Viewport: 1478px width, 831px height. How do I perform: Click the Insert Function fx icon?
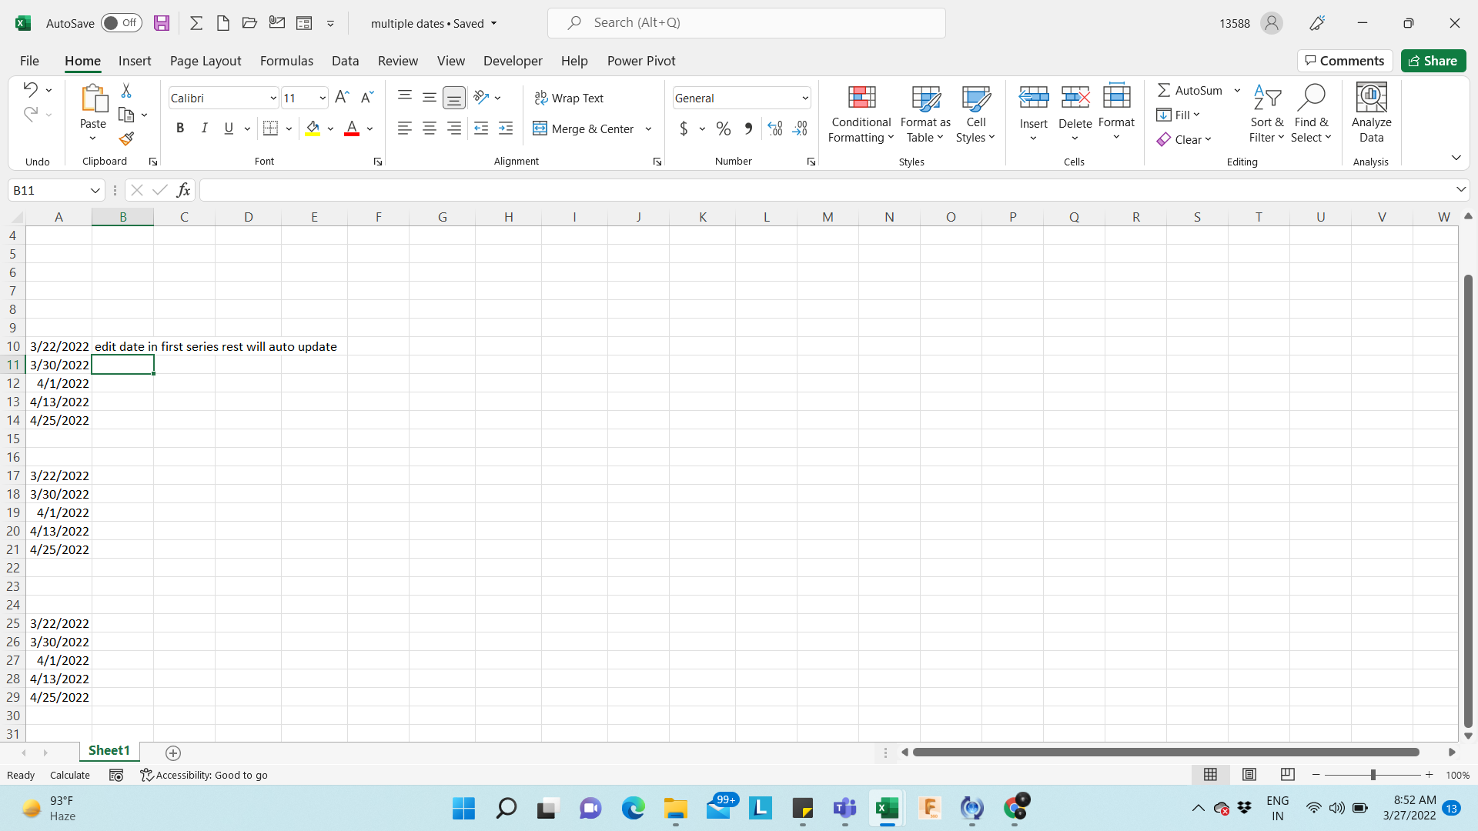point(183,190)
